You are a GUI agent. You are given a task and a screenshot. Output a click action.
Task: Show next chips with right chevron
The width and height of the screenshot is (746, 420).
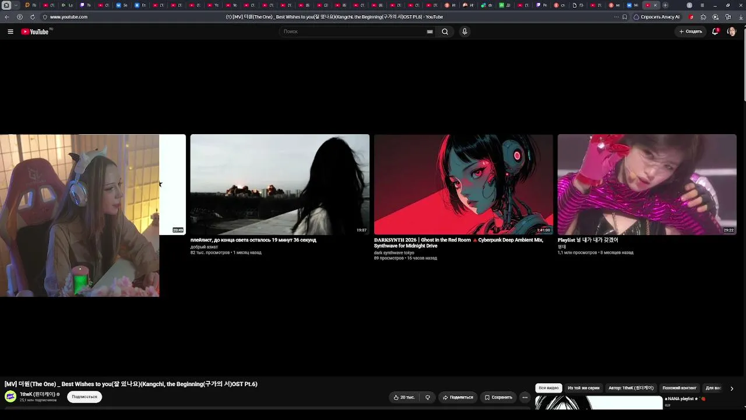[x=731, y=388]
